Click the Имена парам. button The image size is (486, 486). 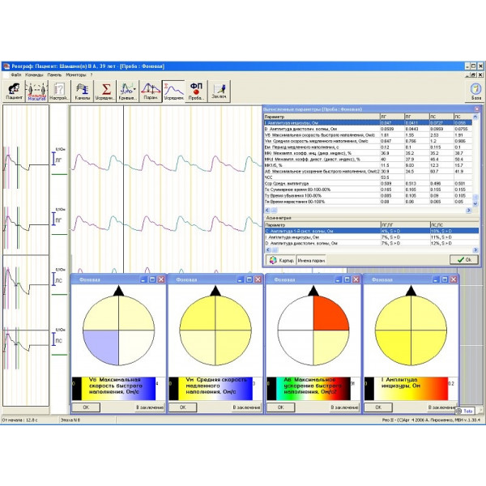click(x=311, y=260)
